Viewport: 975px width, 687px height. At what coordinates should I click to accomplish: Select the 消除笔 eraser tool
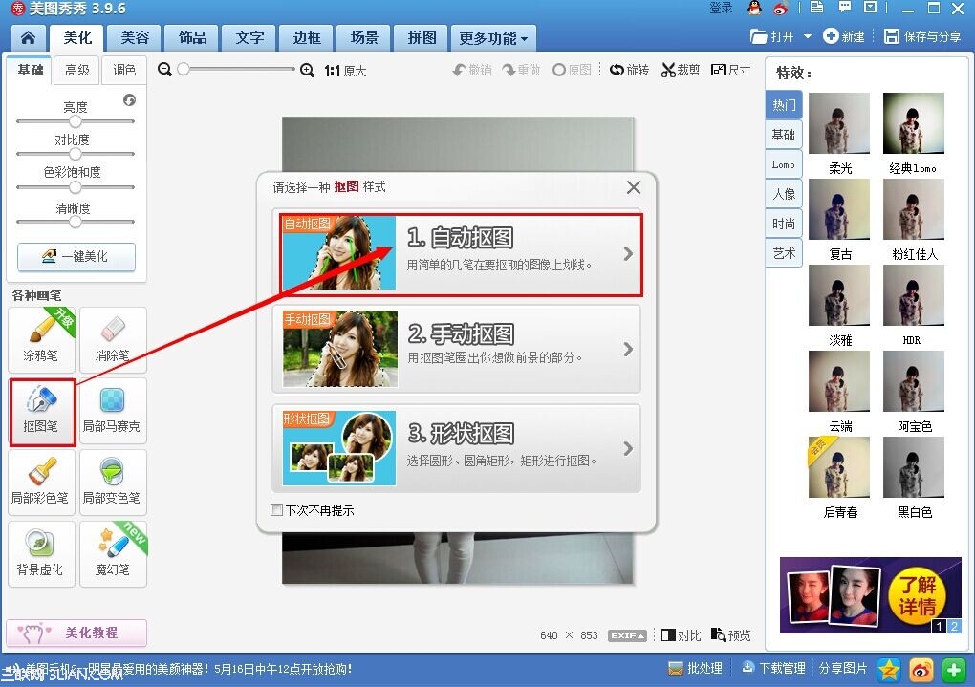[113, 339]
